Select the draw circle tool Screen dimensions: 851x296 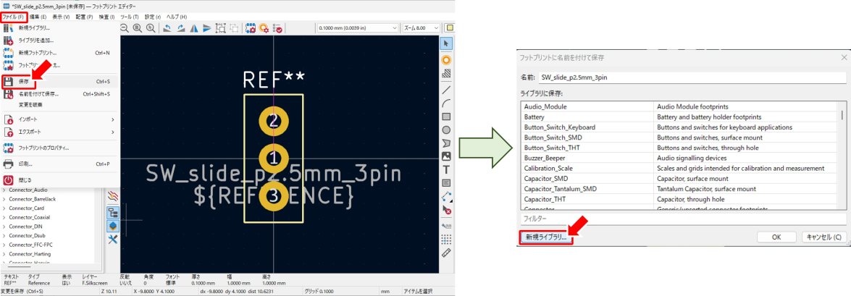point(447,130)
